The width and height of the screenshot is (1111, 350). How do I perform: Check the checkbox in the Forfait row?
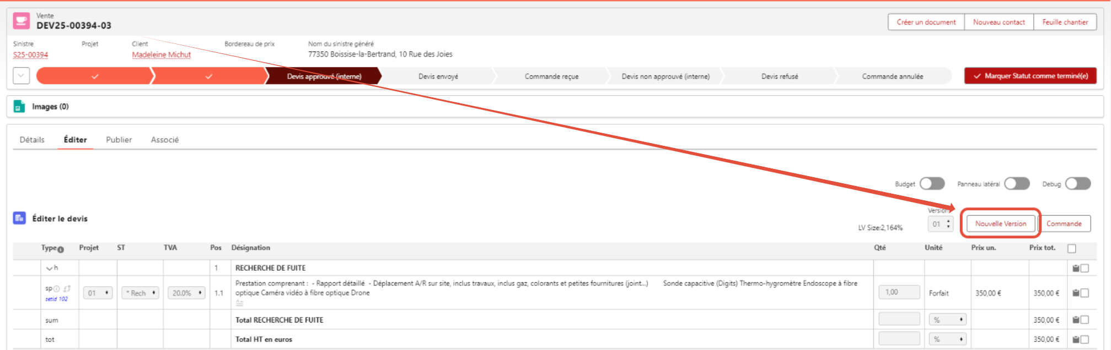[1085, 293]
